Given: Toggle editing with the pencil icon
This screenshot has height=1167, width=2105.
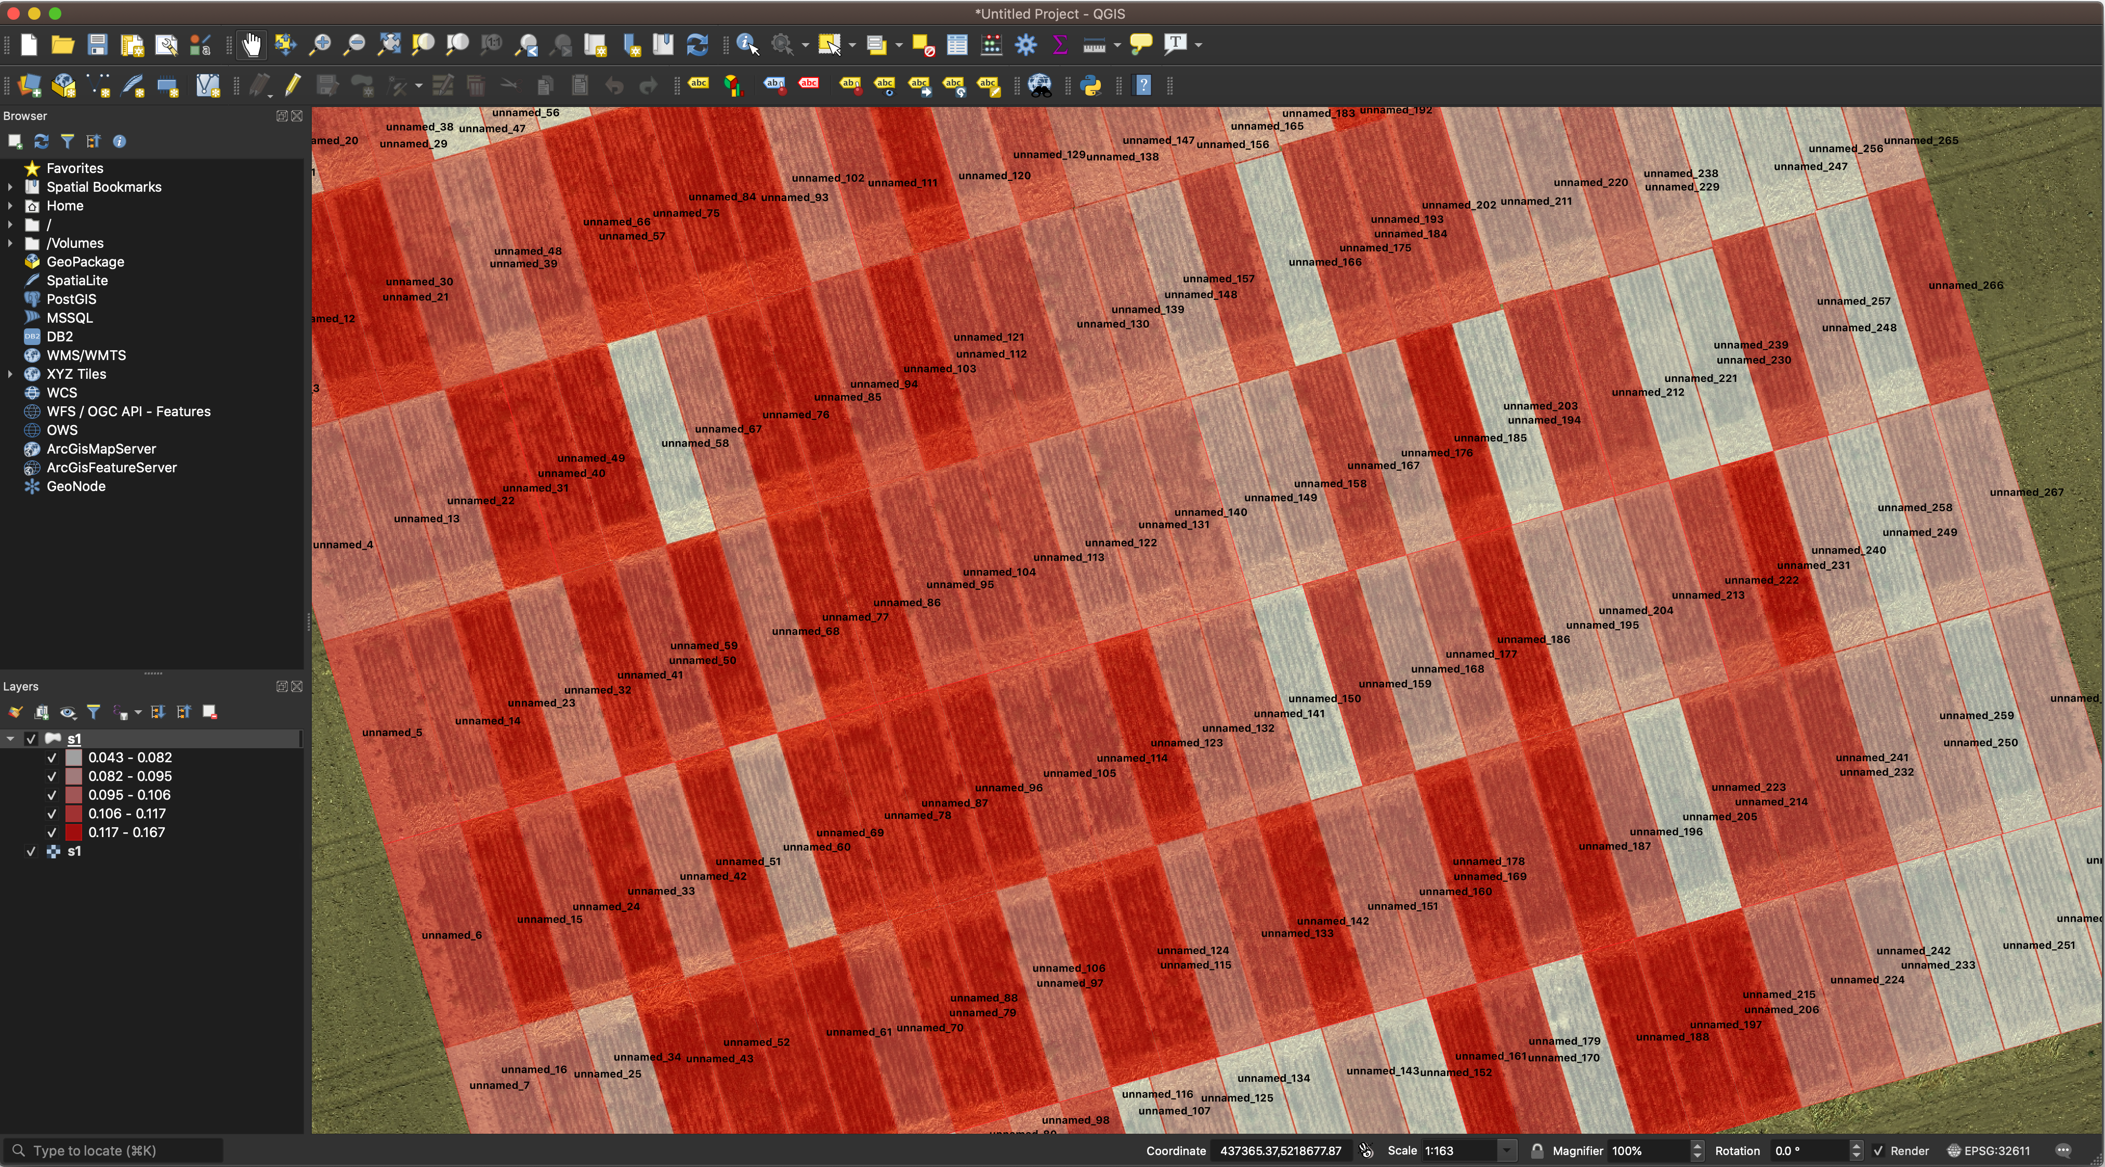Looking at the screenshot, I should (293, 85).
